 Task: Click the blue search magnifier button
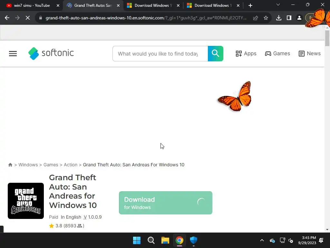point(215,54)
